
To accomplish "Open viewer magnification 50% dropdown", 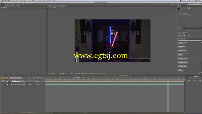I will 53,74.
